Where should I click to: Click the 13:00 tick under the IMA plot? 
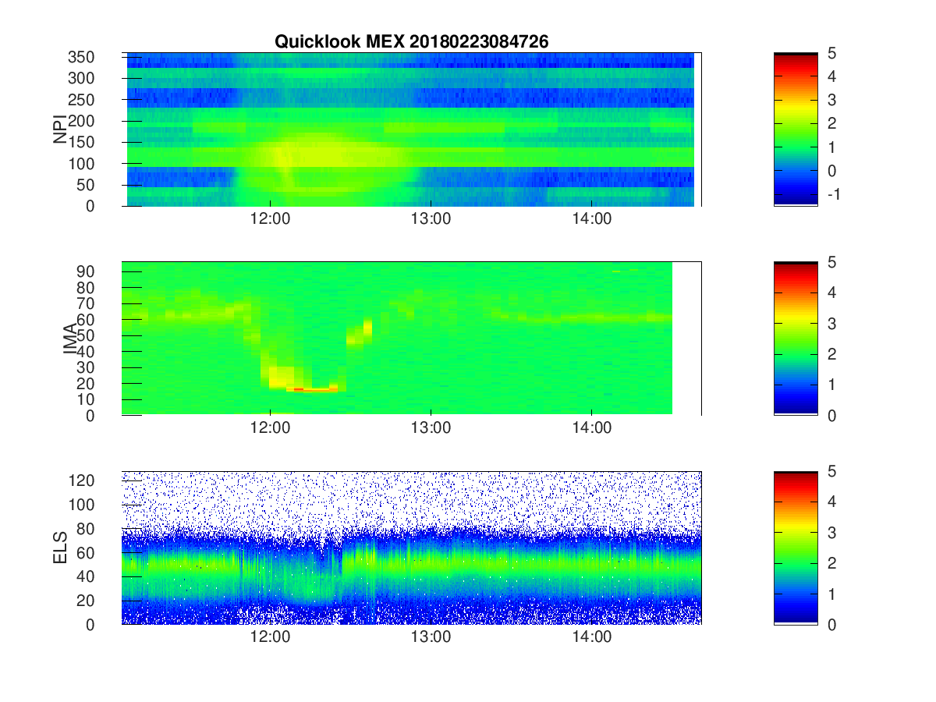[431, 428]
